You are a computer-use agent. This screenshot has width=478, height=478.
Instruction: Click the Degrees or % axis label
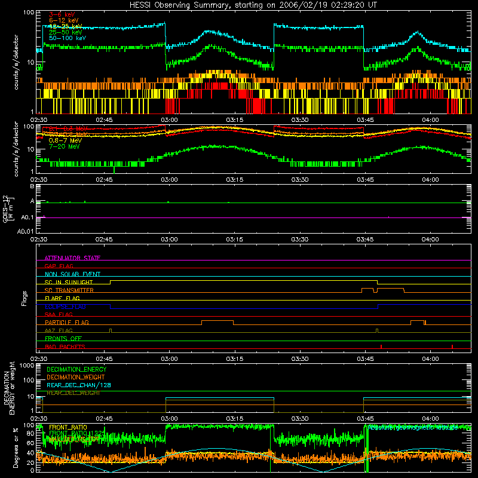pos(16,448)
